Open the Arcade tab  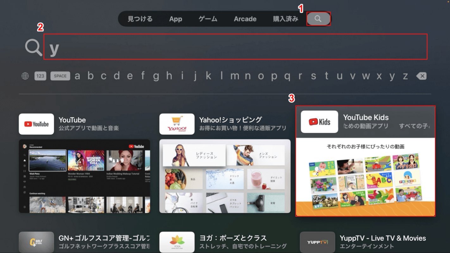245,19
